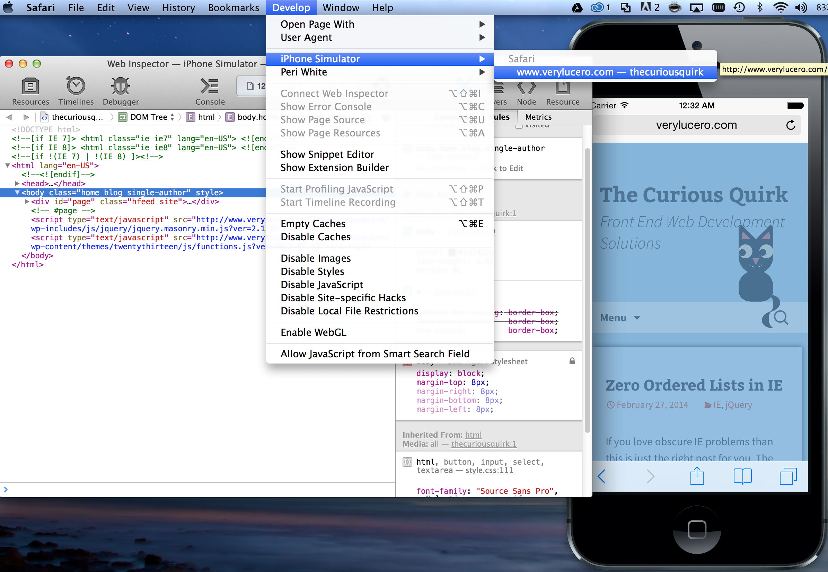Image resolution: width=828 pixels, height=572 pixels.
Task: Open the Bluetooth status menu
Action: point(759,7)
